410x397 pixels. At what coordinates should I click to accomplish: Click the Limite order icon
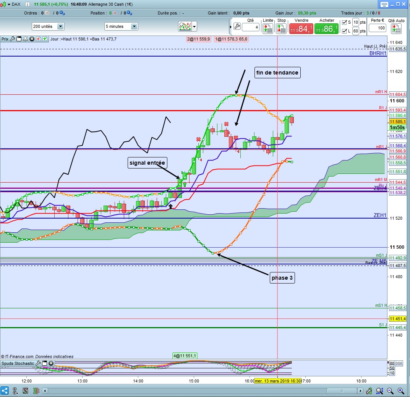[267, 29]
